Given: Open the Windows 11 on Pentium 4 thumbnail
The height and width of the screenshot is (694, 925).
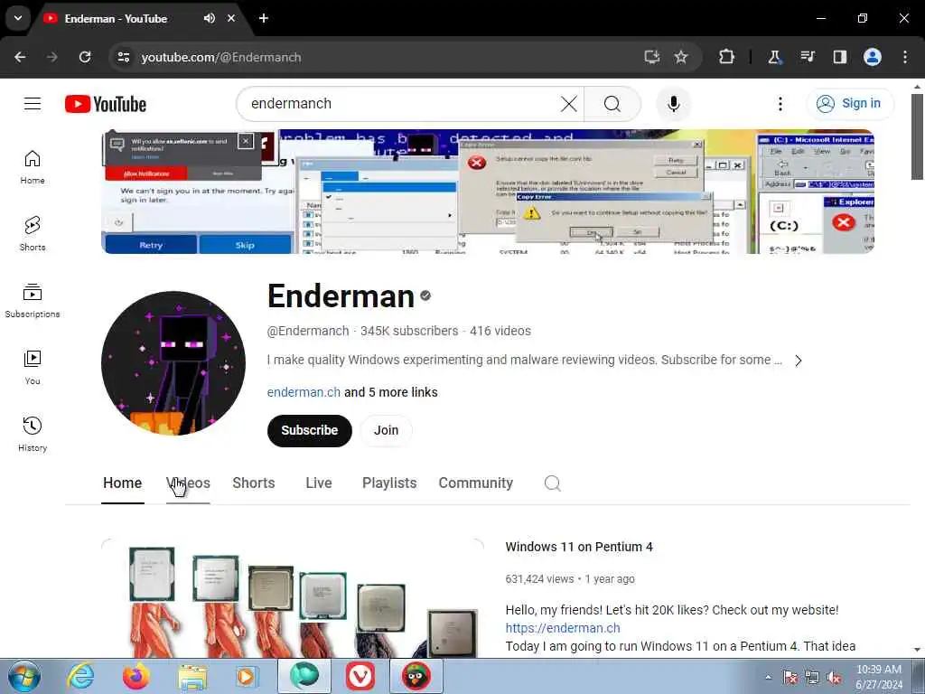Looking at the screenshot, I should tap(293, 598).
